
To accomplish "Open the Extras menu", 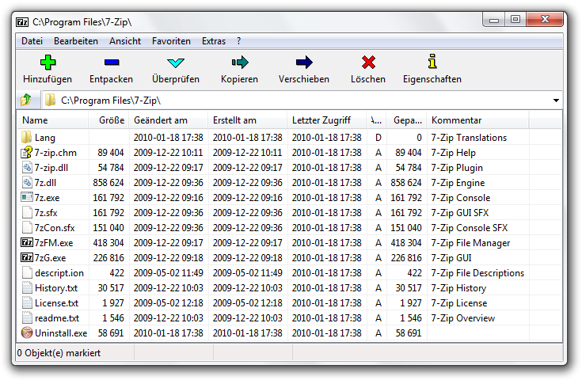I will pos(214,41).
